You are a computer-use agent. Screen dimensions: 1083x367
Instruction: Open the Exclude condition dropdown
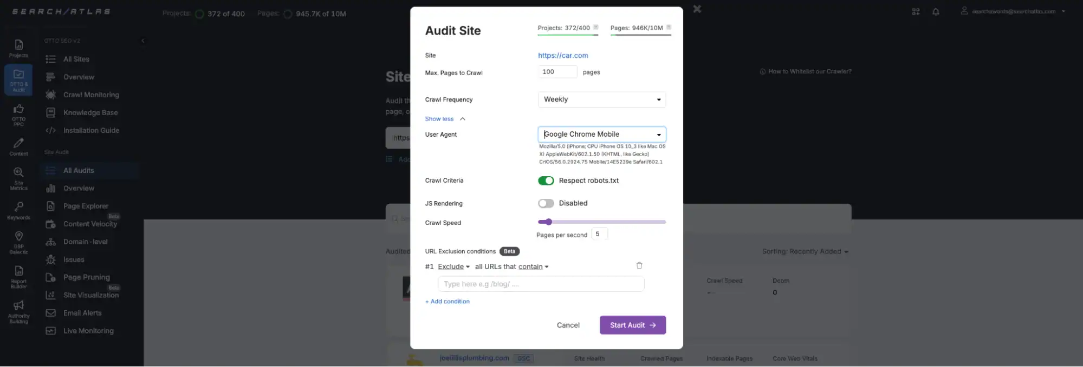click(x=453, y=266)
